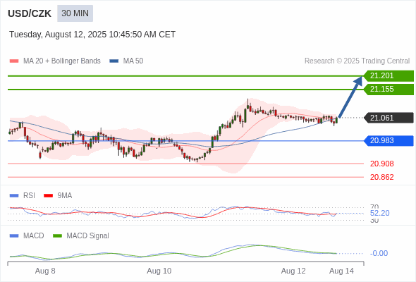Click the Aug 12 date marker
416x282 pixels.
click(x=293, y=271)
